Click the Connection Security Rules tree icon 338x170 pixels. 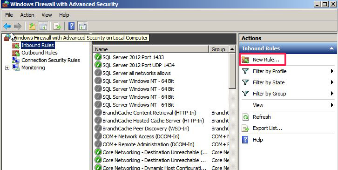coord(16,60)
